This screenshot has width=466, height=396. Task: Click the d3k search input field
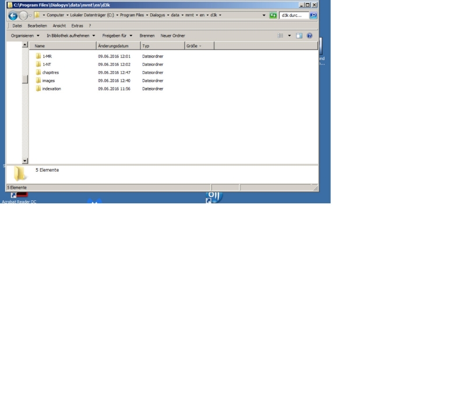294,15
